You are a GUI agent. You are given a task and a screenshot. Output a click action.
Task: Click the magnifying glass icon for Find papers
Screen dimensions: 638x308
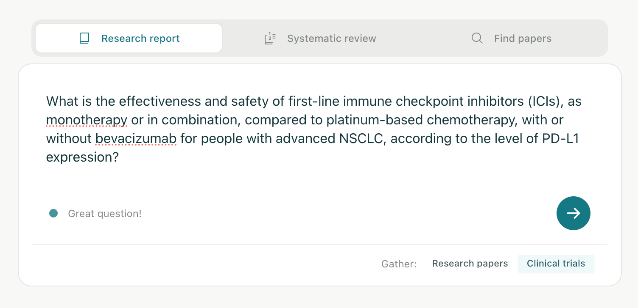point(477,38)
